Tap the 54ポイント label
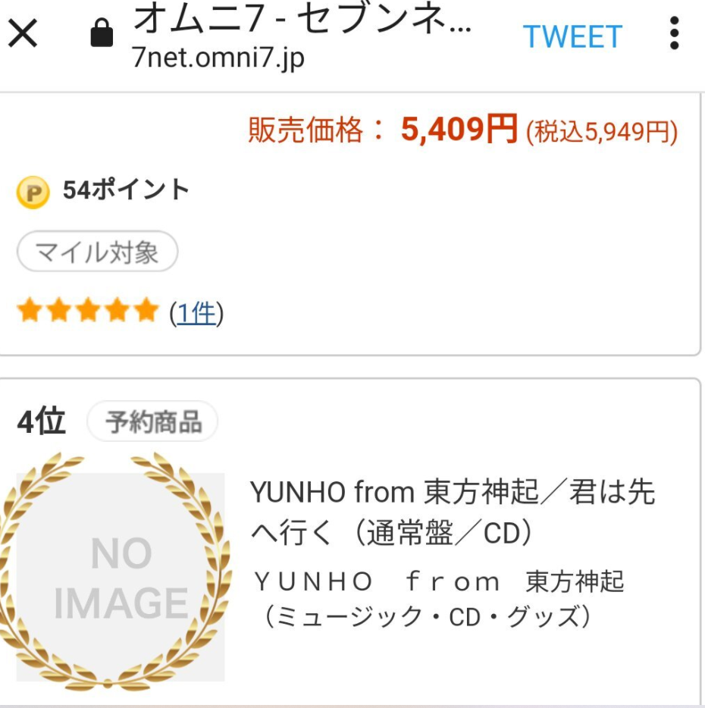The height and width of the screenshot is (708, 705). [126, 190]
